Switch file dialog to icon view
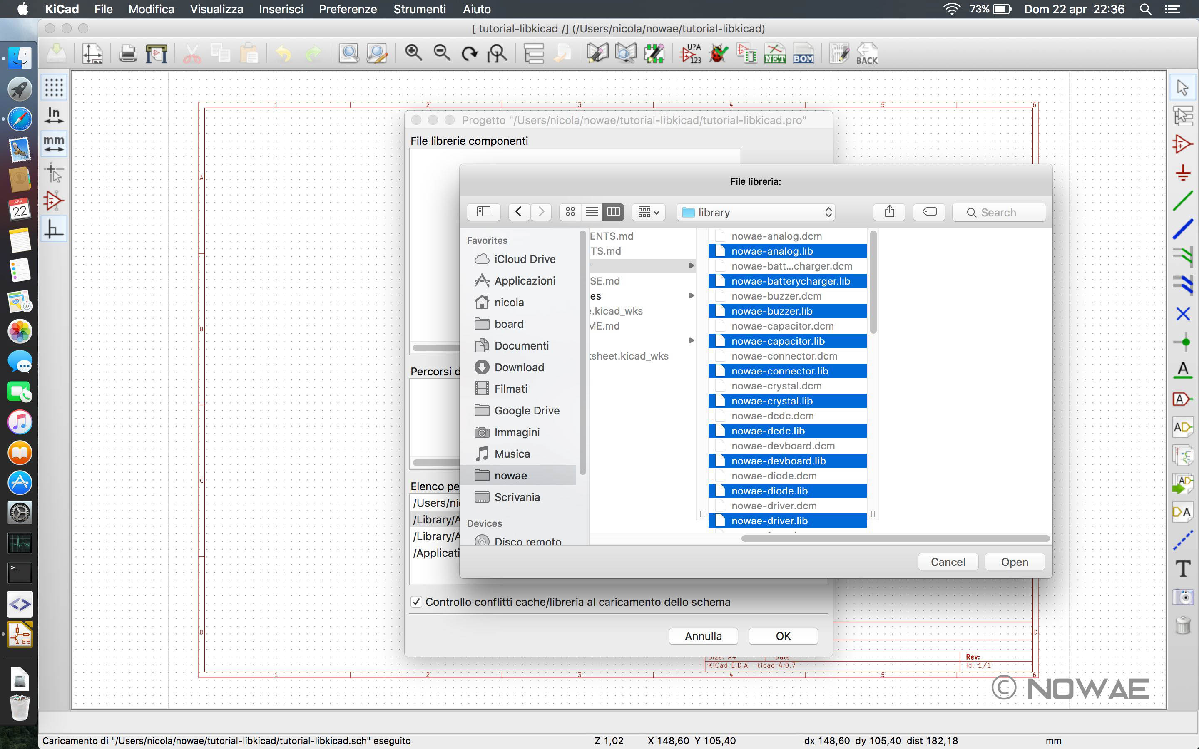 (x=570, y=212)
